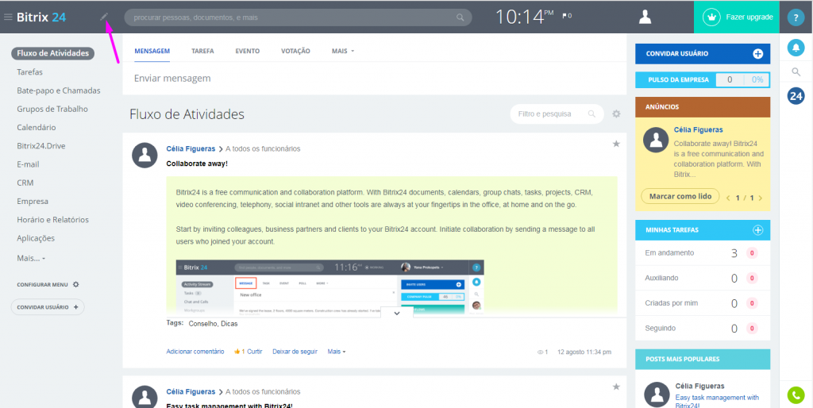813x408 pixels.
Task: Open the Dicas tag
Action: [229, 324]
